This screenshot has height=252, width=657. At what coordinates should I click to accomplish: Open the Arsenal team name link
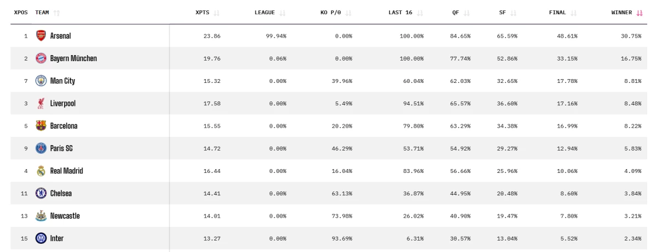[60, 36]
